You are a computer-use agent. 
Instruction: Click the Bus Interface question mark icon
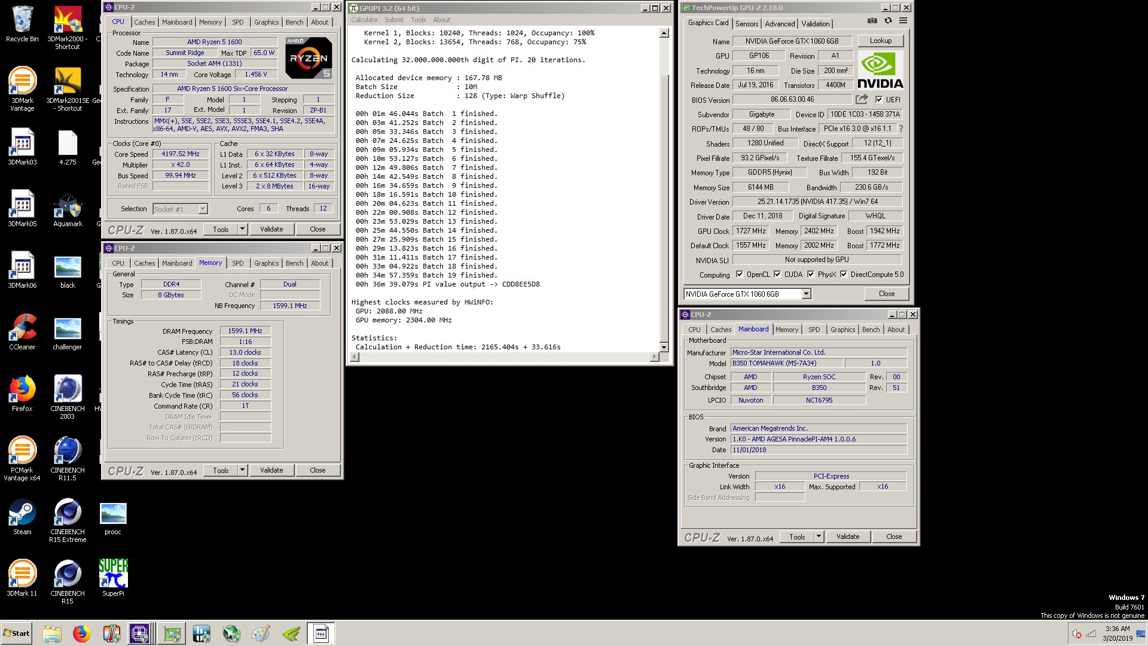click(900, 129)
